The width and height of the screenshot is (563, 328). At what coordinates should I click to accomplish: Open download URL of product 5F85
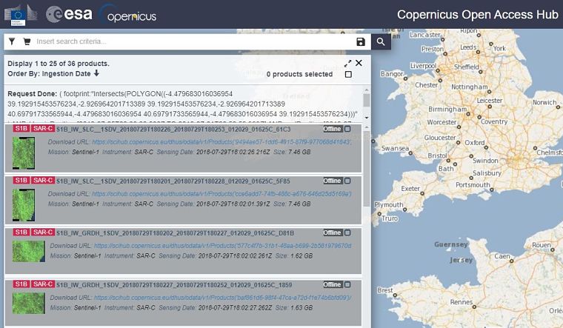coord(221,194)
